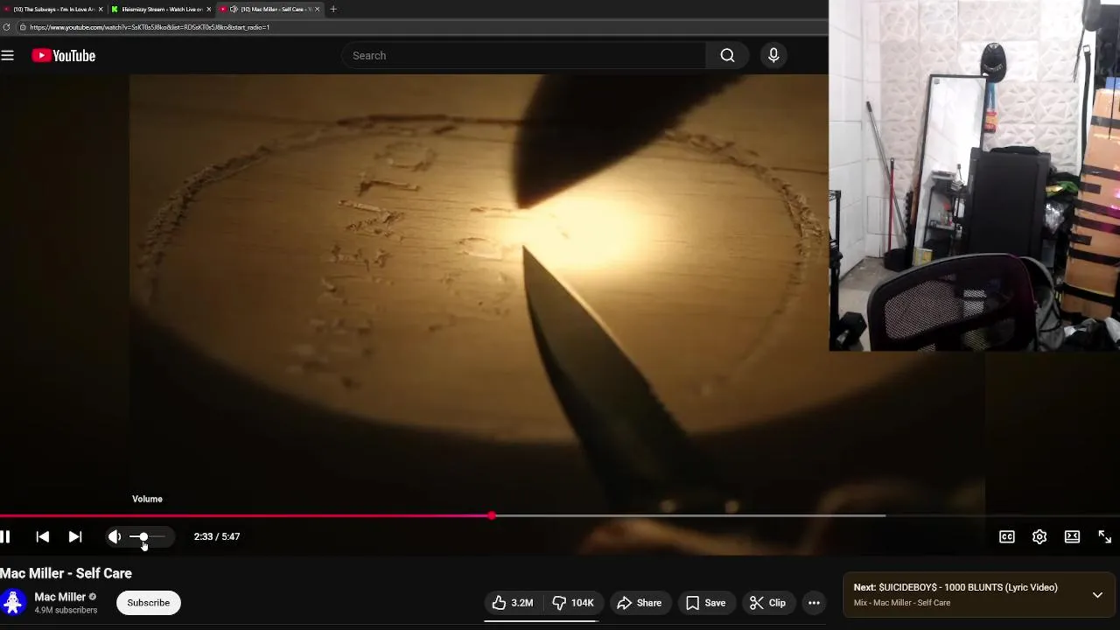Click the site info lock icon in address bar
The image size is (1120, 630).
23,27
